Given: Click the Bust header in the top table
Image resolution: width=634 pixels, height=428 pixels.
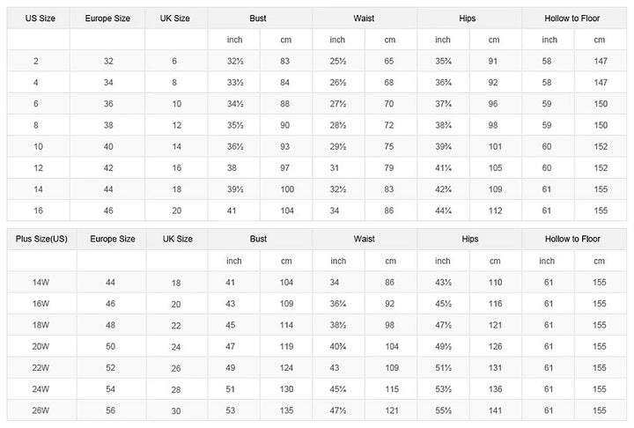Looking at the screenshot, I should (258, 18).
